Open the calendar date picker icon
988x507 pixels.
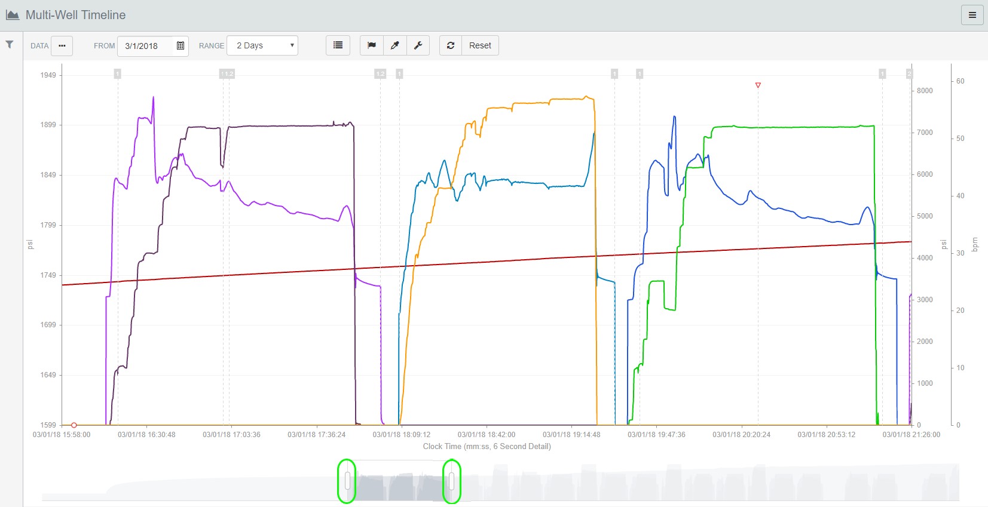pos(181,46)
